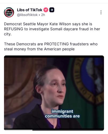
Task: Click the word REFUSING in the post
Action: [x=14, y=29]
